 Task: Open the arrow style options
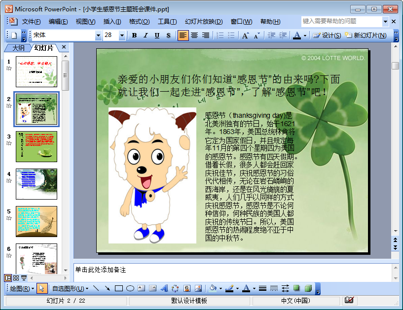(285, 288)
